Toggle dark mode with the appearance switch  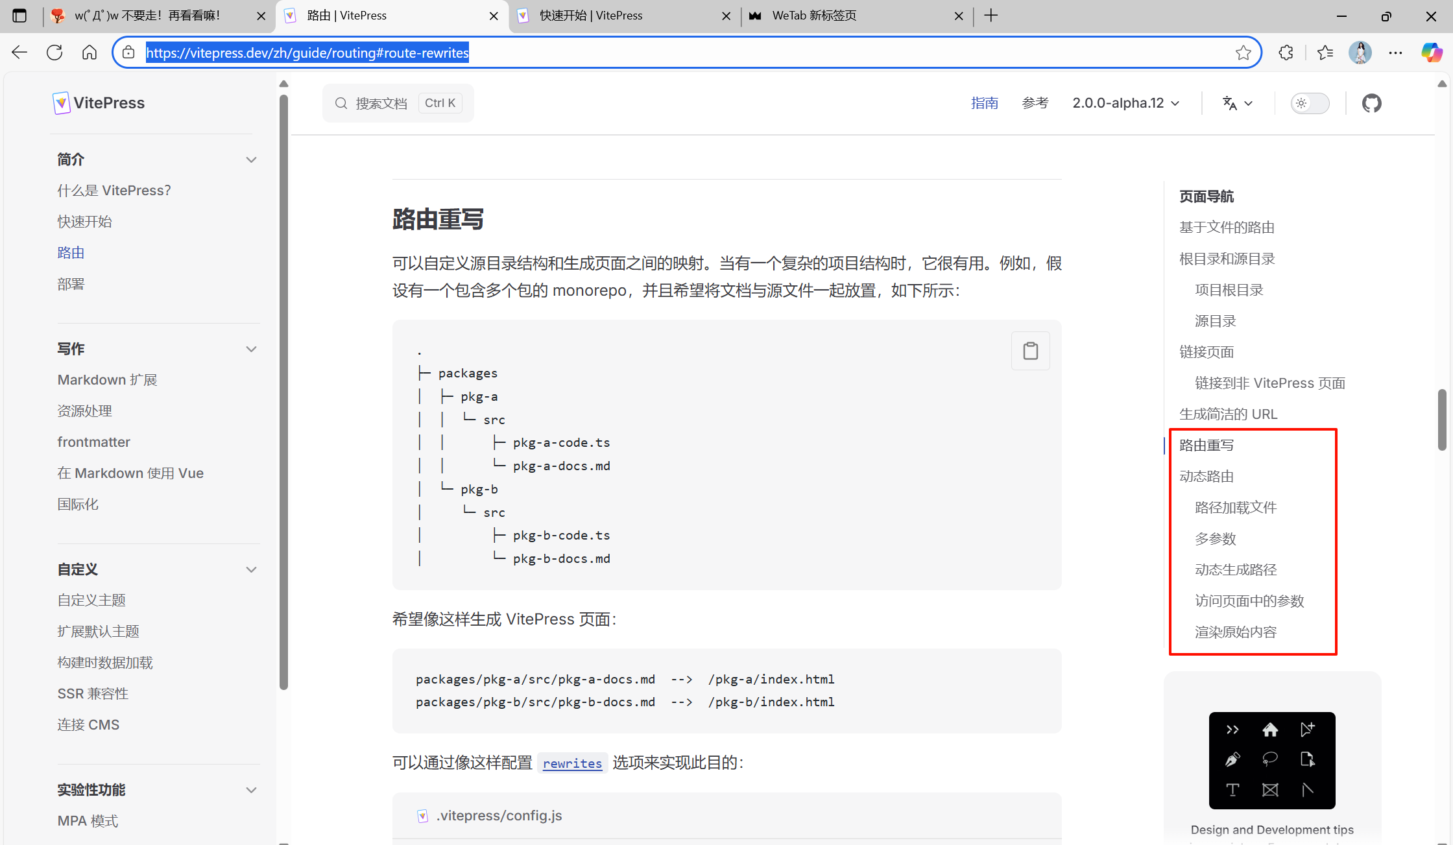point(1310,102)
